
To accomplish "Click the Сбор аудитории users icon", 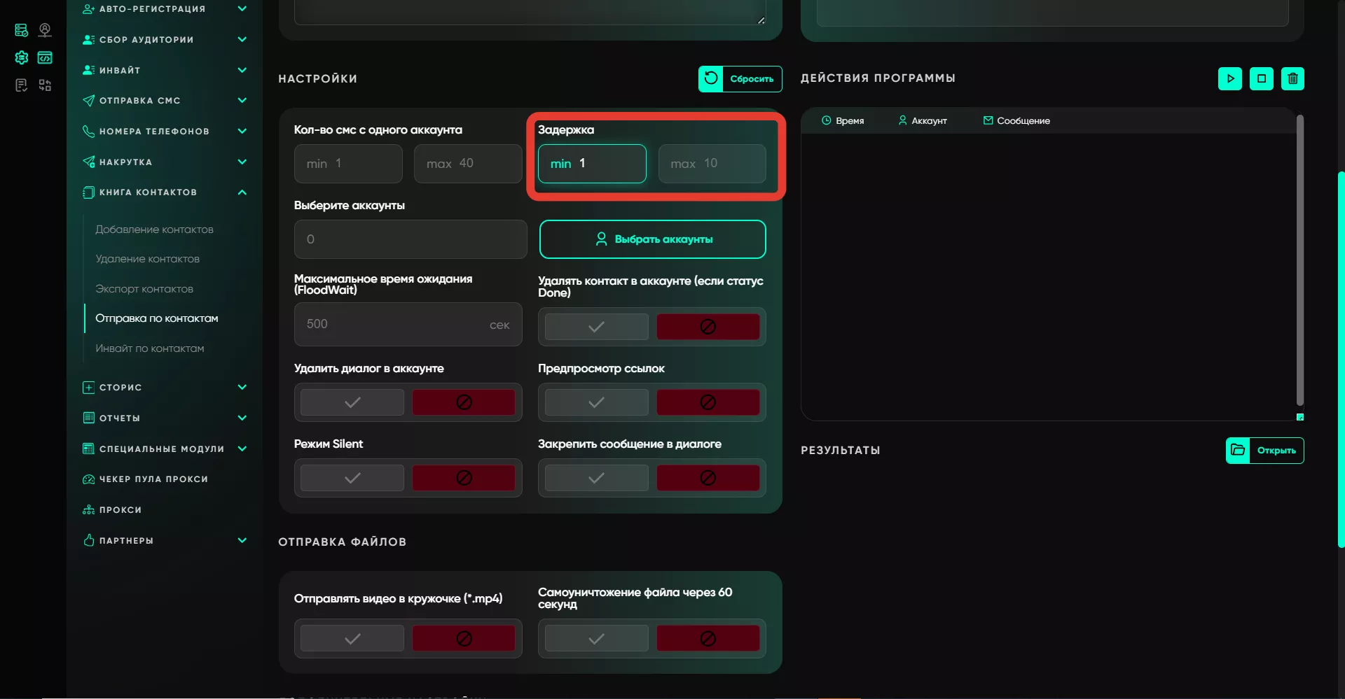I will click(88, 40).
